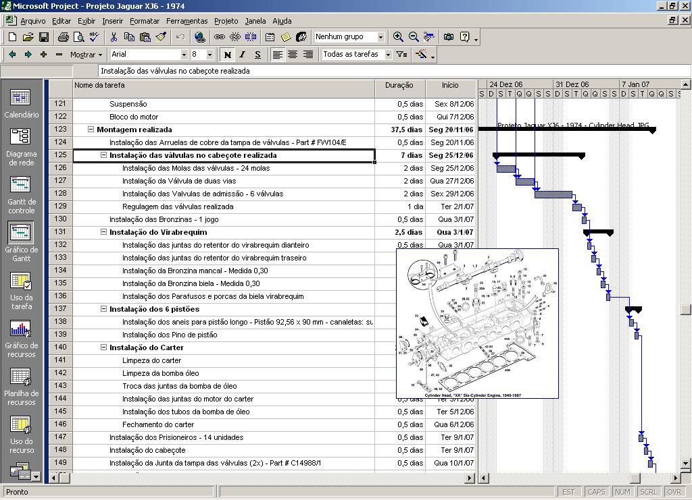The width and height of the screenshot is (692, 500).
Task: Collapse the Instalação do Virabrequim group
Action: [104, 232]
